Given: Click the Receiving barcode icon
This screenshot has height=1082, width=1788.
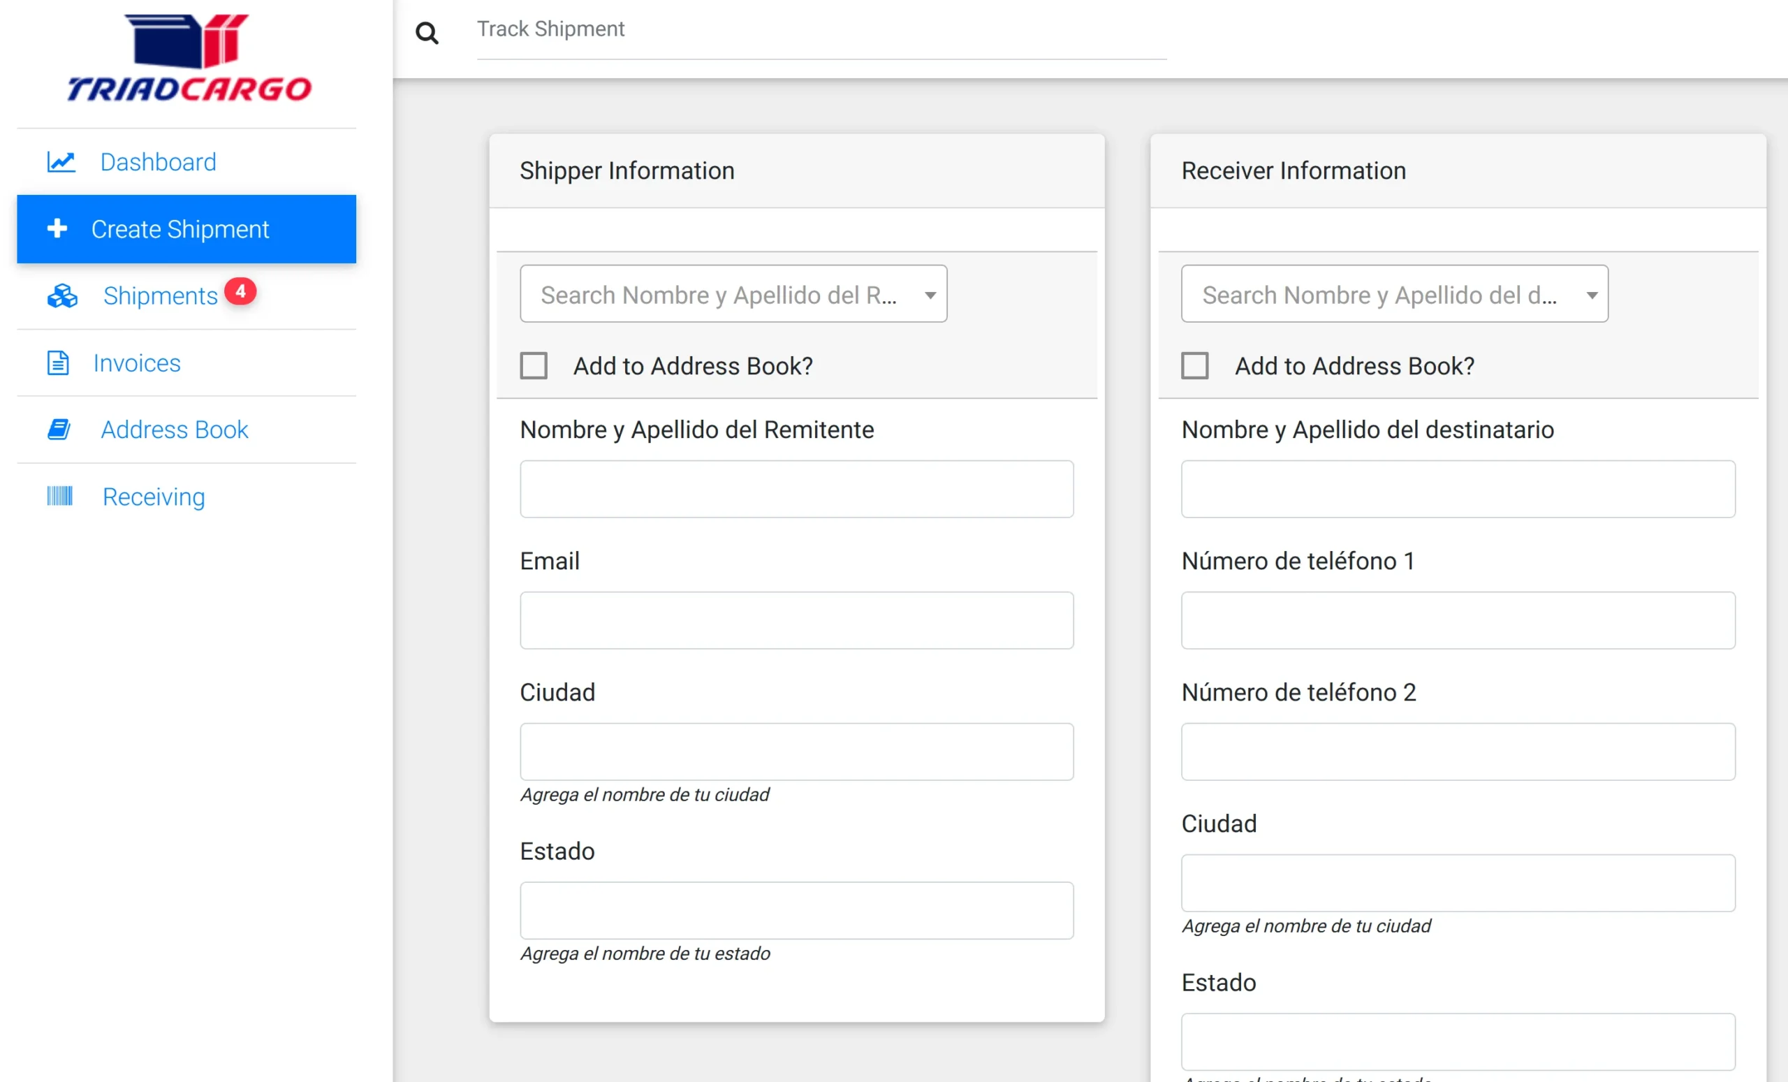Looking at the screenshot, I should tap(59, 496).
